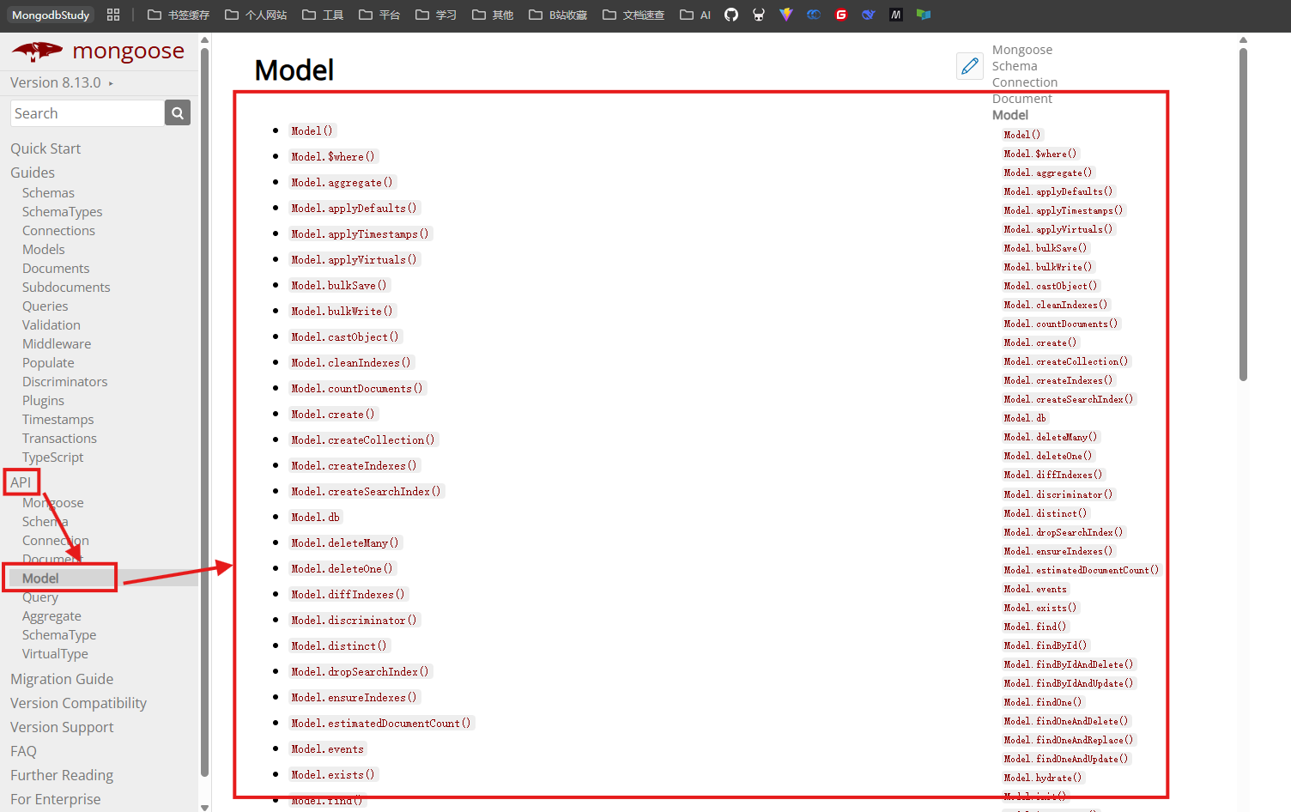Go to Middleware guide

[x=57, y=344]
